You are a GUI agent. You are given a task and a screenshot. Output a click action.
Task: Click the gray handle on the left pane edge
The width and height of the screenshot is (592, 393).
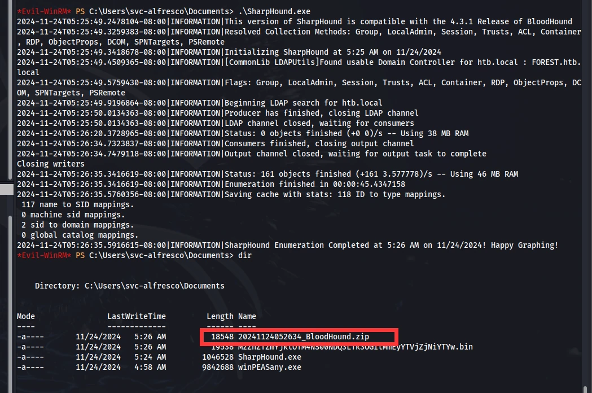pos(7,189)
